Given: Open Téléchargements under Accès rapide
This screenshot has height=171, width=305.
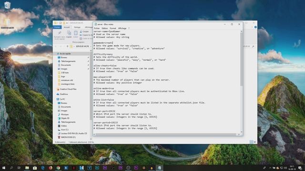Looking at the screenshot, I should tap(68, 61).
